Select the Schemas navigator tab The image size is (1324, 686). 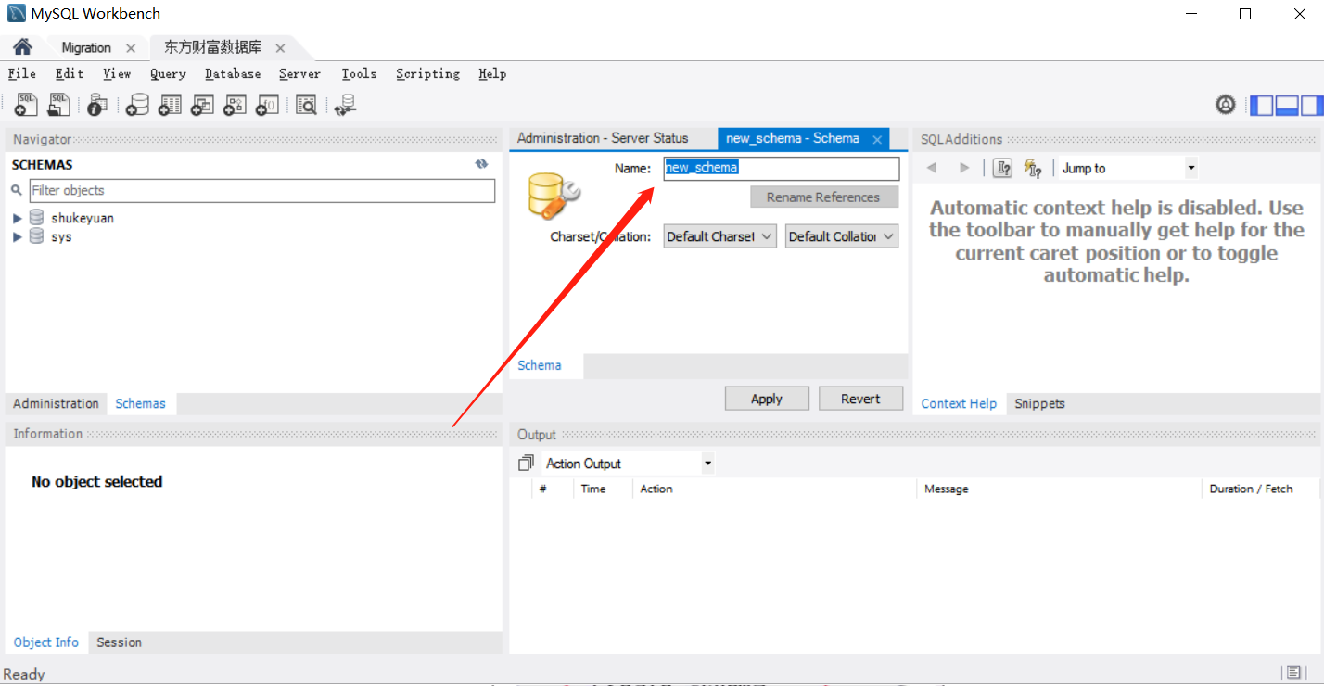(140, 403)
